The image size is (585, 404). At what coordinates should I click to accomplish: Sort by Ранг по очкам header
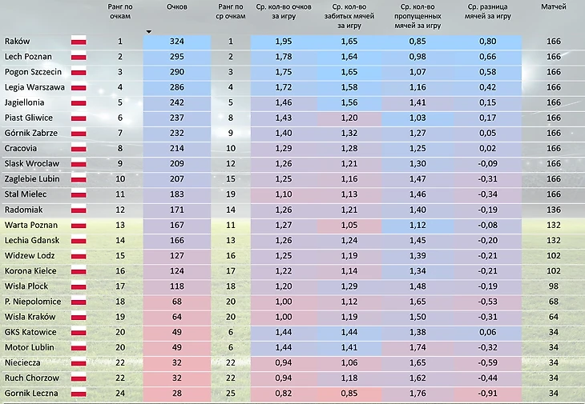120,11
